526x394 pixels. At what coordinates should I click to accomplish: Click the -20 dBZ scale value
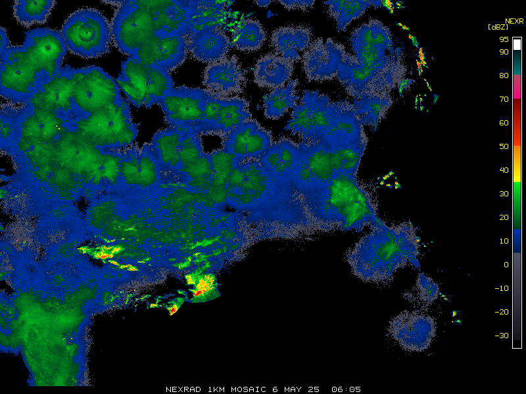pyautogui.click(x=502, y=312)
